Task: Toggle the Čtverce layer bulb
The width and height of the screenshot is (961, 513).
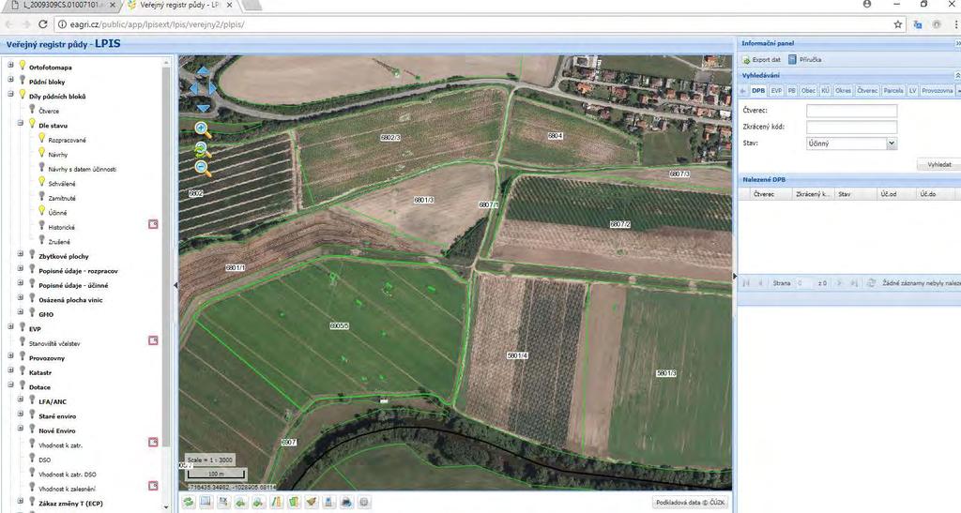Action: click(32, 109)
